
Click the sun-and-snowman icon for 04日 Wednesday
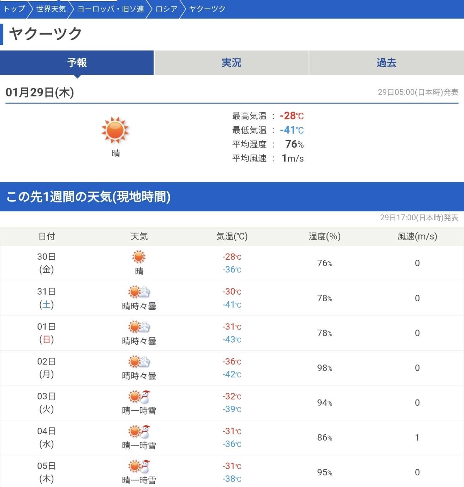(x=139, y=431)
